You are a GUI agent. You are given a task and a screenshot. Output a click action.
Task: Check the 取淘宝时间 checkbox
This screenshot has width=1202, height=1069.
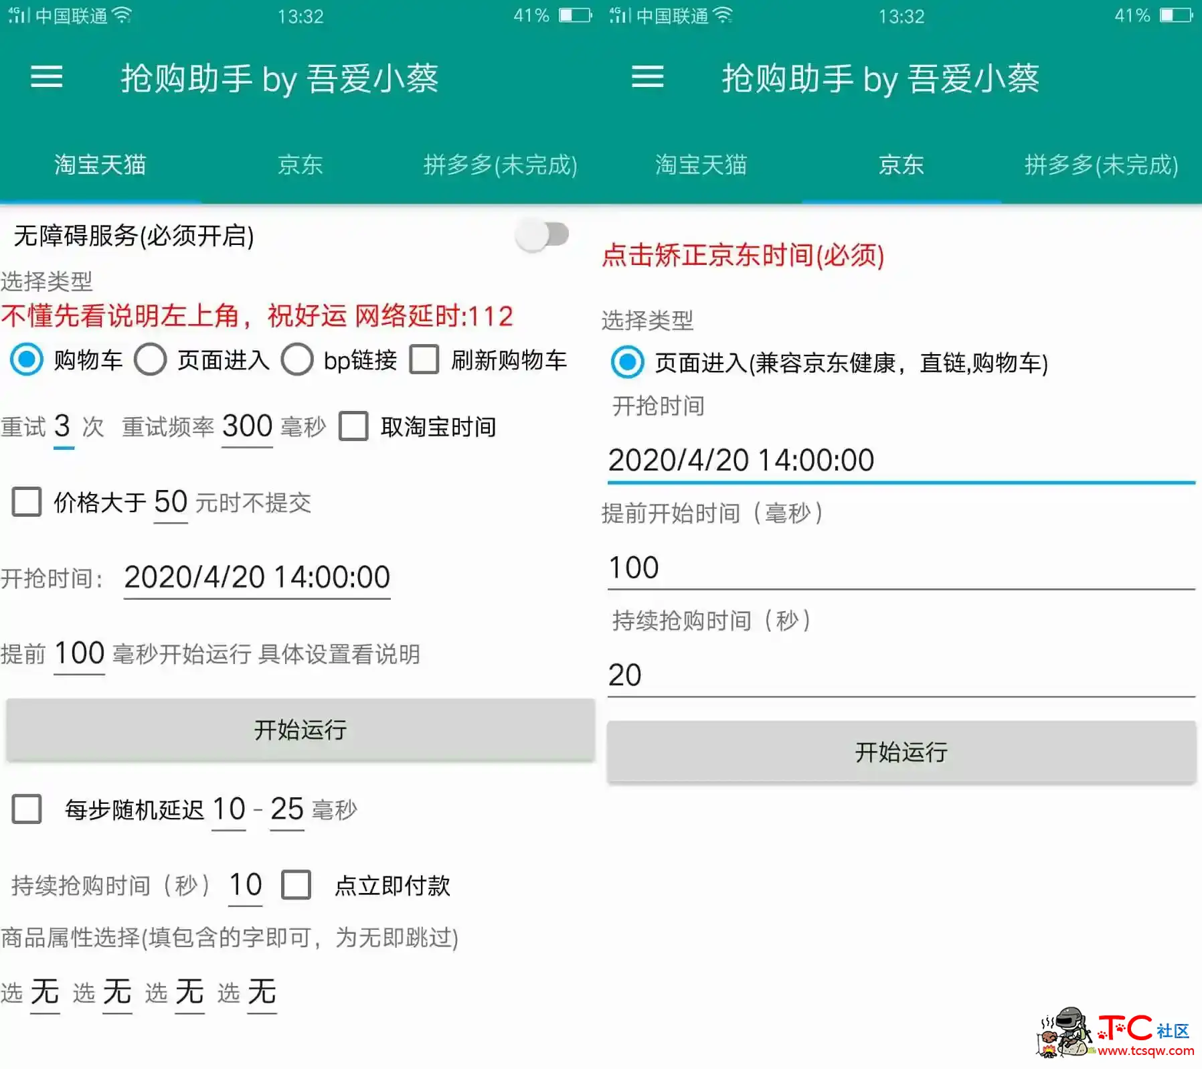tap(353, 426)
